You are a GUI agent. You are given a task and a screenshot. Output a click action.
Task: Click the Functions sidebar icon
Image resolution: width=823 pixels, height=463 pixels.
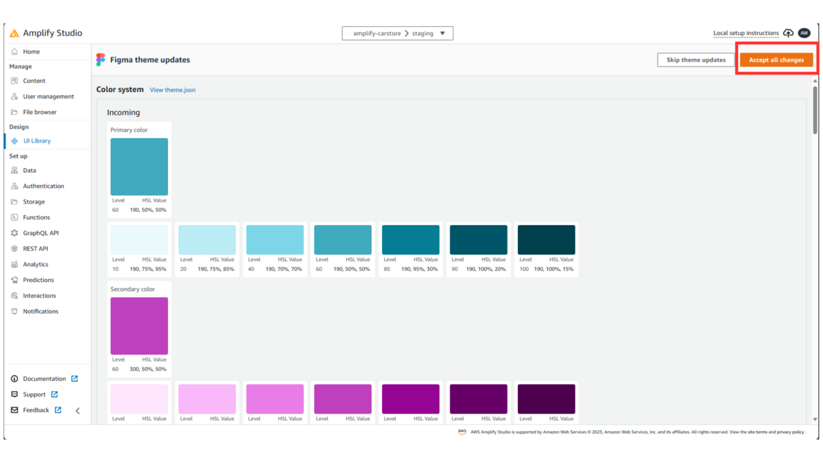coord(14,217)
